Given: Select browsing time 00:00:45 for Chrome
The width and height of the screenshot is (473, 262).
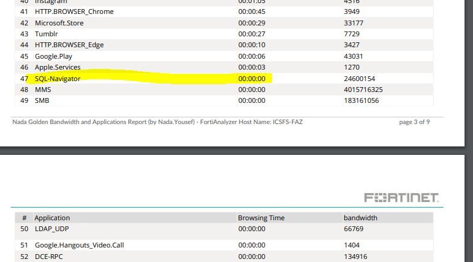Looking at the screenshot, I should [x=252, y=11].
